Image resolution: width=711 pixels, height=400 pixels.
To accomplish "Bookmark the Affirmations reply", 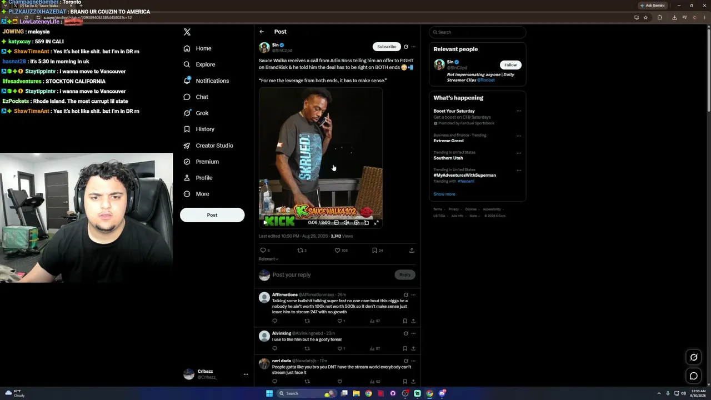I will [x=405, y=321].
